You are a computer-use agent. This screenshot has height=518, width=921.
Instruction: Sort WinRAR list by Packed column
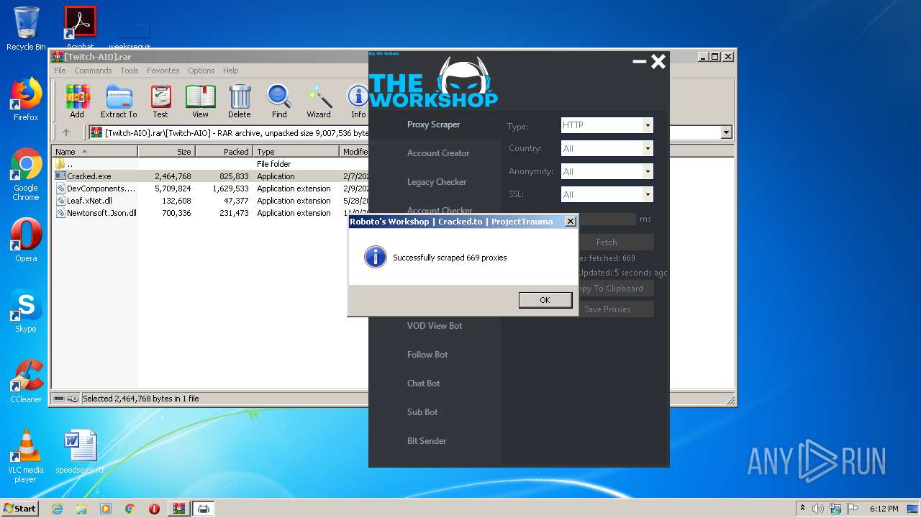pyautogui.click(x=224, y=152)
